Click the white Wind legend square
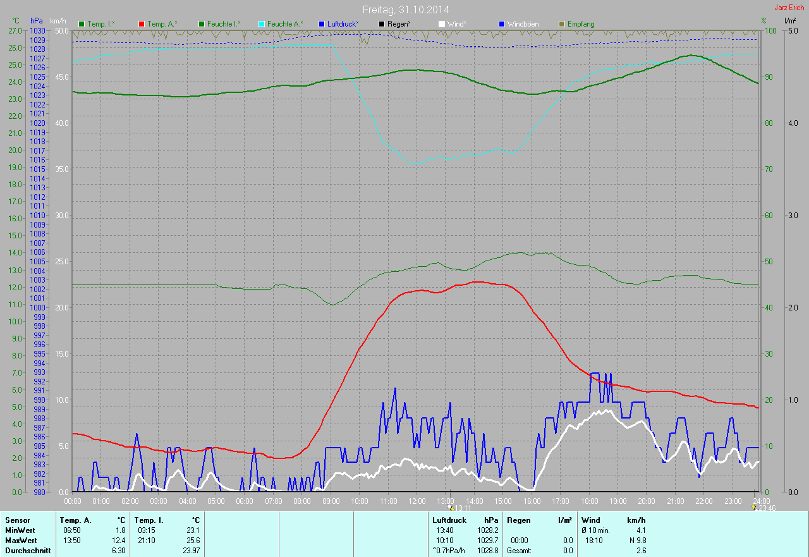The width and height of the screenshot is (809, 557). [442, 24]
